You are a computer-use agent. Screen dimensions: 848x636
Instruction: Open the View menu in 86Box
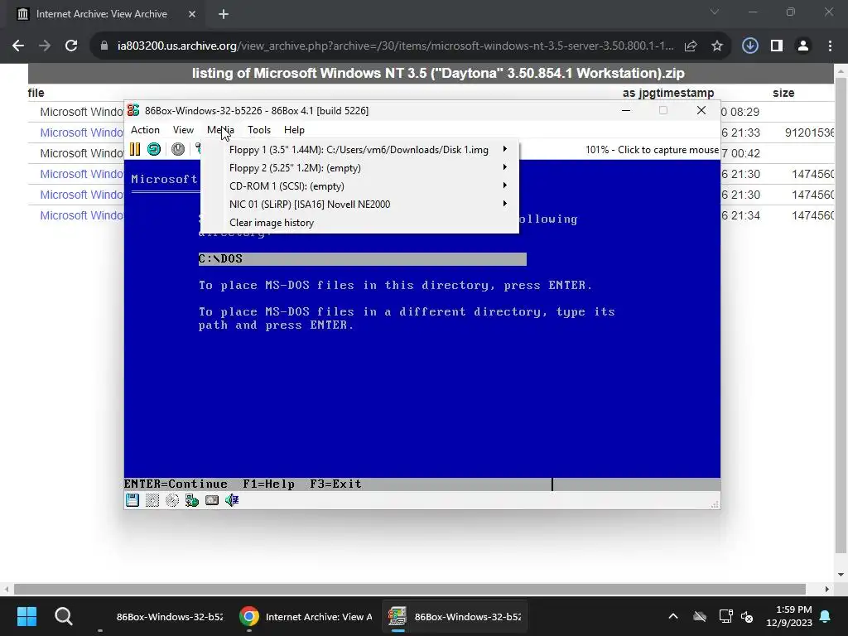click(183, 130)
